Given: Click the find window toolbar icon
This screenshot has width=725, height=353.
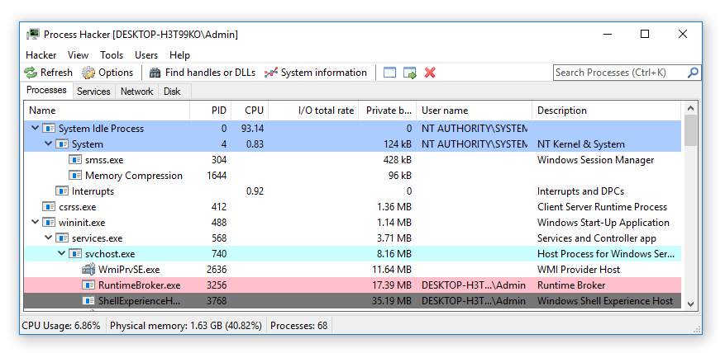Looking at the screenshot, I should pyautogui.click(x=390, y=73).
